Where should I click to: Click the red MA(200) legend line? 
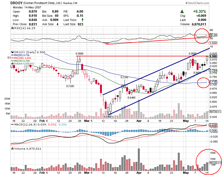pos(13,58)
